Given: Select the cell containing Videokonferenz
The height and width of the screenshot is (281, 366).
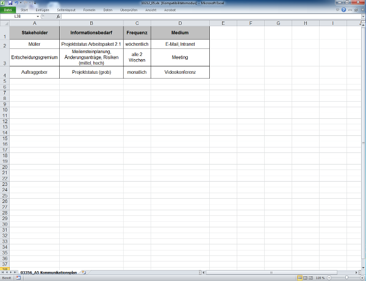Looking at the screenshot, I should pyautogui.click(x=180, y=71).
